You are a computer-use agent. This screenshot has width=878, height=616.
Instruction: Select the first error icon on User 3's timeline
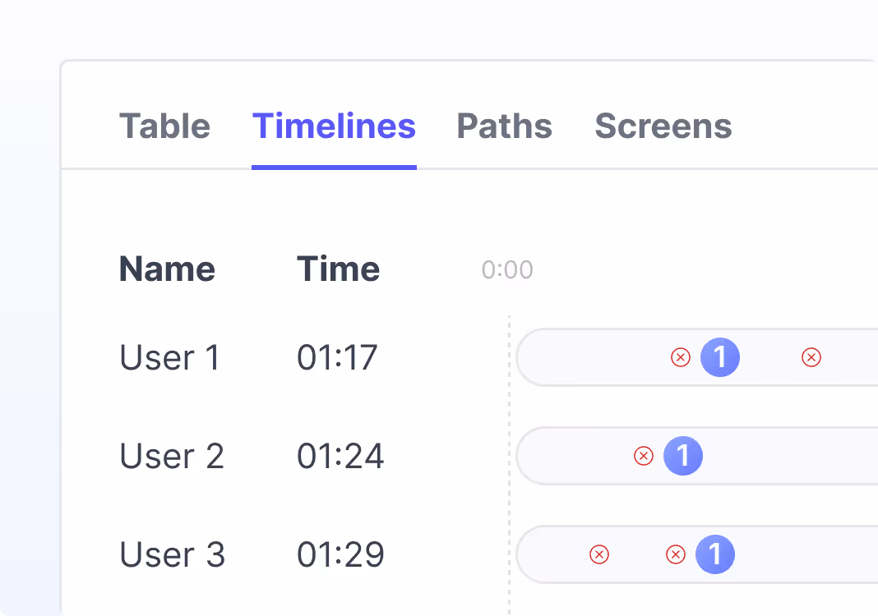(x=598, y=554)
